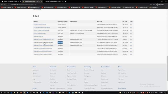Open the Events footer section
This screenshot has height=94, width=168.
point(34,88)
